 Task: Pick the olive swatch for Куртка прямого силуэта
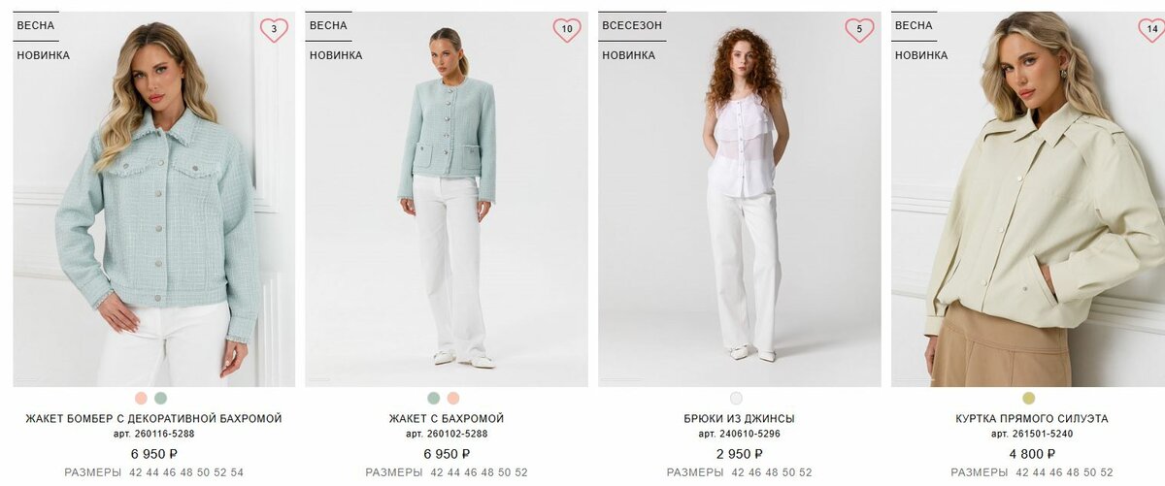click(1029, 398)
